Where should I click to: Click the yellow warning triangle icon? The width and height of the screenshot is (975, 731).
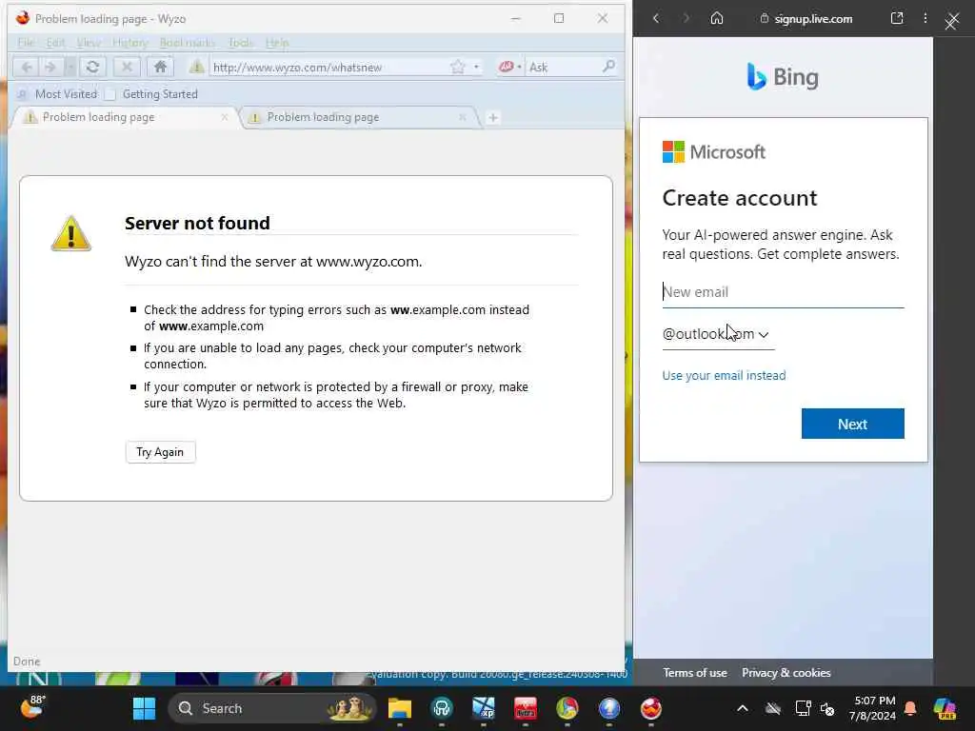[70, 234]
